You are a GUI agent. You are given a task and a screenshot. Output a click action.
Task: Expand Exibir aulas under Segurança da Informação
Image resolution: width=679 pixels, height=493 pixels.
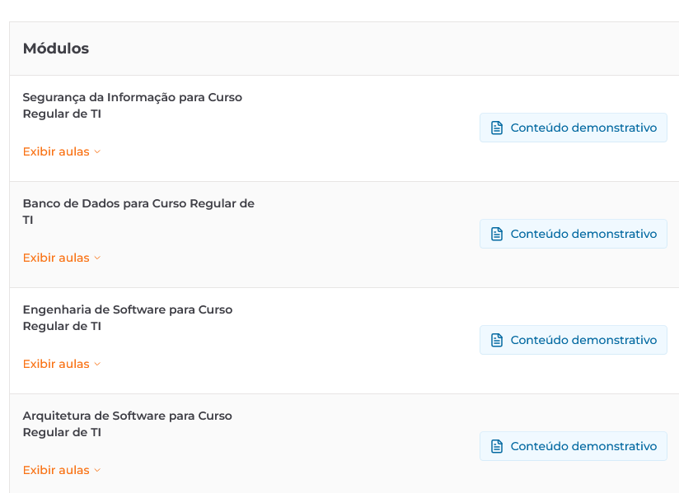(x=62, y=151)
